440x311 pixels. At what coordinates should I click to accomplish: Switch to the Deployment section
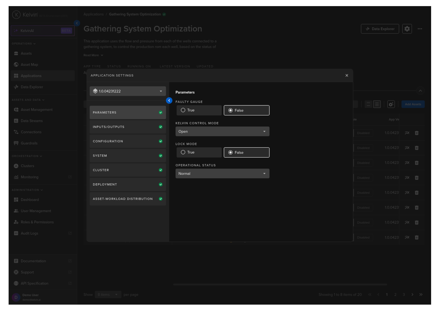[127, 185]
